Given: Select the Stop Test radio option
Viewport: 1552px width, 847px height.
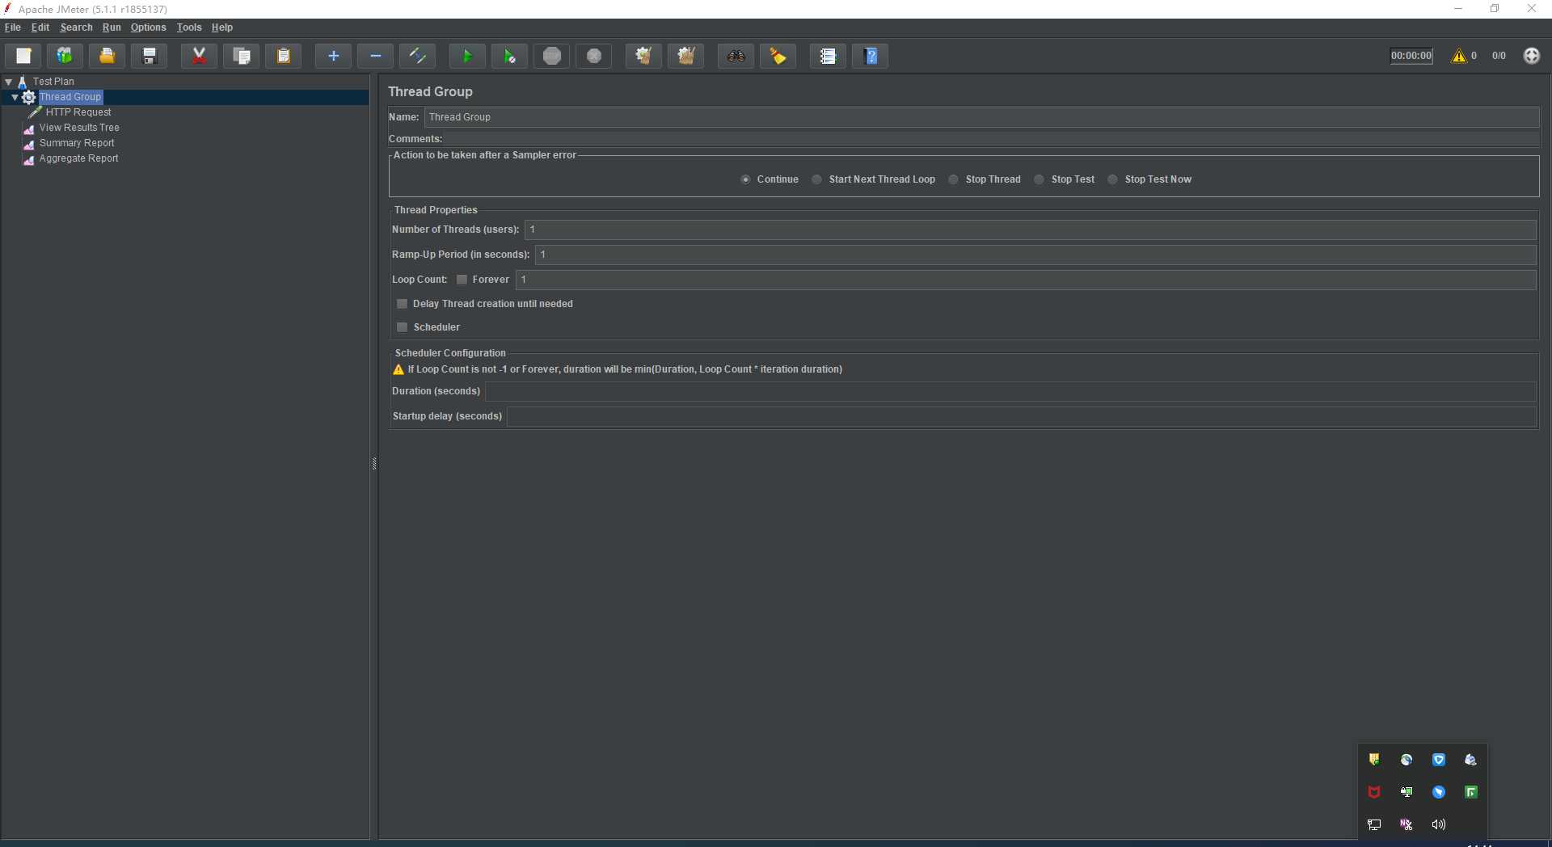Looking at the screenshot, I should (x=1040, y=179).
